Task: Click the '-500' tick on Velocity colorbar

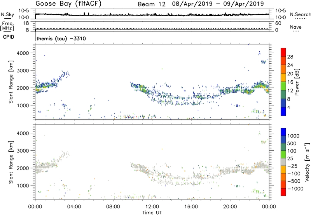Action: [x=294, y=181]
